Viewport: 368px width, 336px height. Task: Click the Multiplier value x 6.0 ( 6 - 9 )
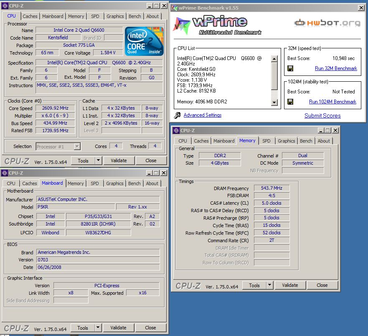56,115
